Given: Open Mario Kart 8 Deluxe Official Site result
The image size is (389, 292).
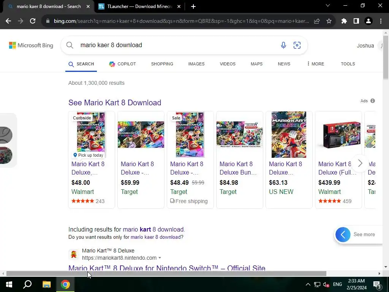Looking at the screenshot, I should coord(167,268).
